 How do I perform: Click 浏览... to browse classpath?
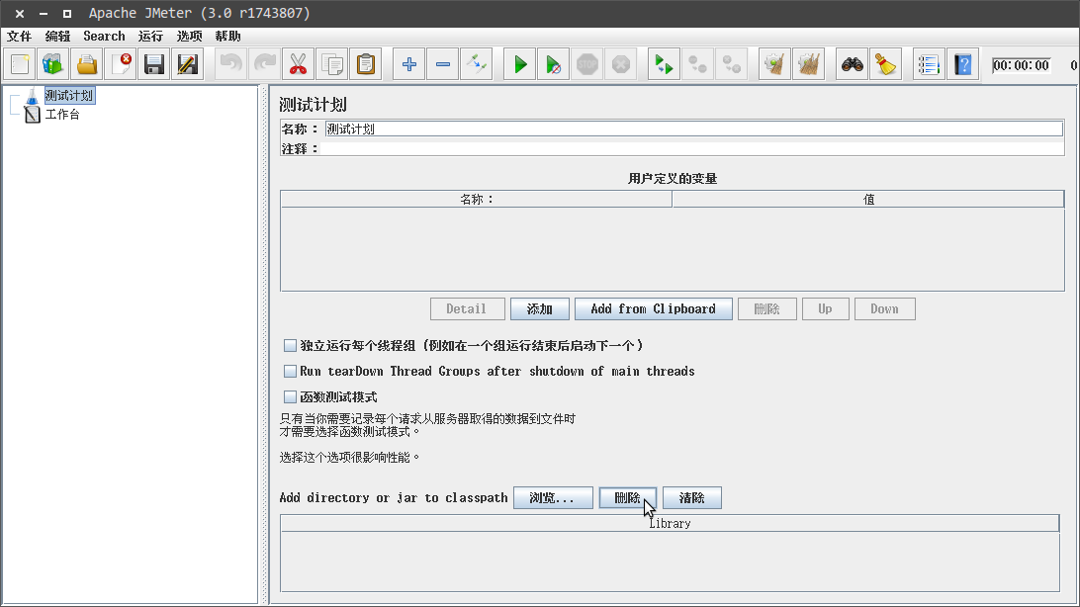click(553, 498)
